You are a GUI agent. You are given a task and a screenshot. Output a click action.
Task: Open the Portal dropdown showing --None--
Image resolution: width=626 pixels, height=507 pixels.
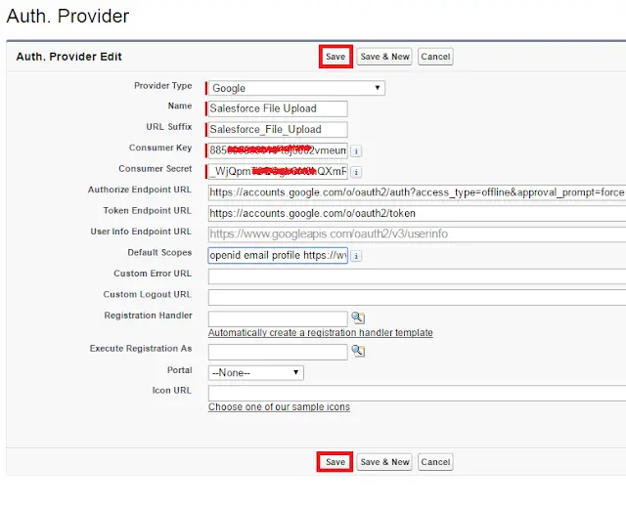point(256,373)
